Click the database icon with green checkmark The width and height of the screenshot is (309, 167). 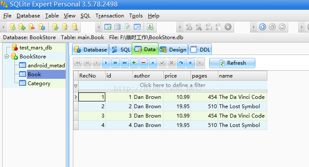(65, 27)
